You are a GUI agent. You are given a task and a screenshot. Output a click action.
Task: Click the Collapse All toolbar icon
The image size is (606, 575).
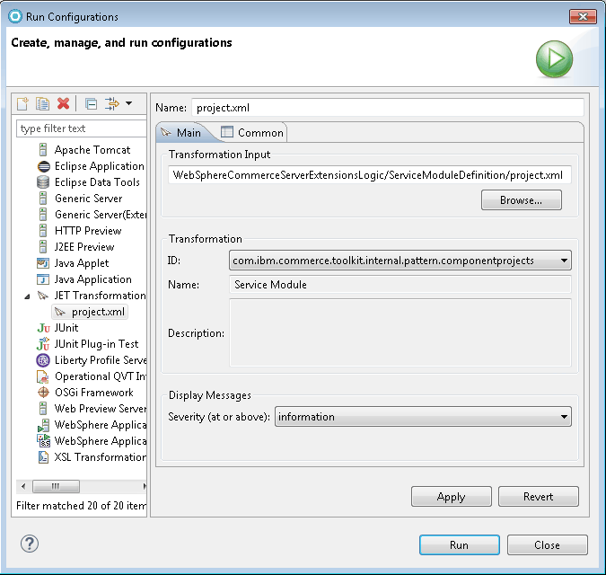92,103
